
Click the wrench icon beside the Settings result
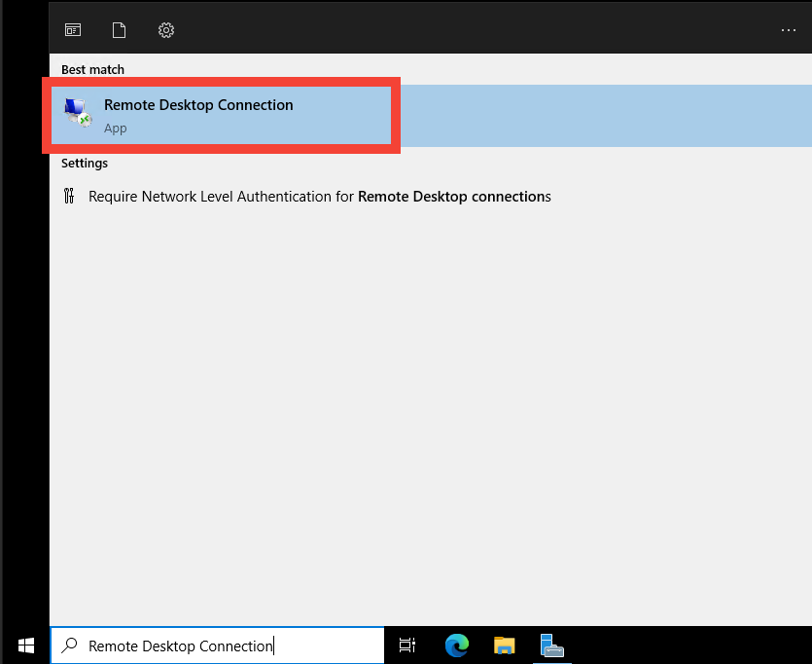(x=69, y=196)
